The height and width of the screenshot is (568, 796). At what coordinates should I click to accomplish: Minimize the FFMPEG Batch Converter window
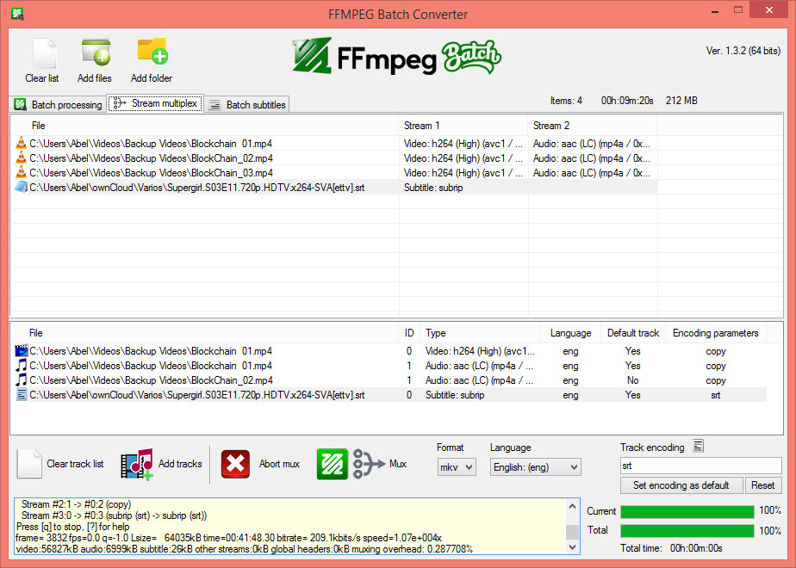pos(715,10)
